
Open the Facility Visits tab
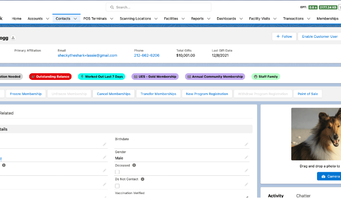pos(259,19)
